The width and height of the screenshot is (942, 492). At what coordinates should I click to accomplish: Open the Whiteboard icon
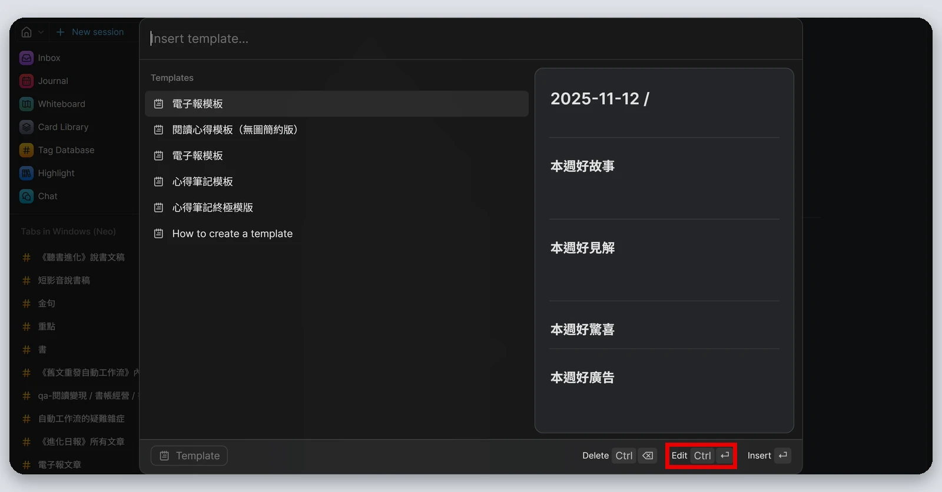click(x=26, y=104)
